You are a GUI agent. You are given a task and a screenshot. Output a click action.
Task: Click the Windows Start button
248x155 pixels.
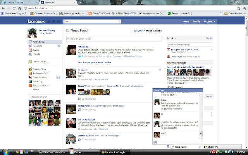click(5, 152)
